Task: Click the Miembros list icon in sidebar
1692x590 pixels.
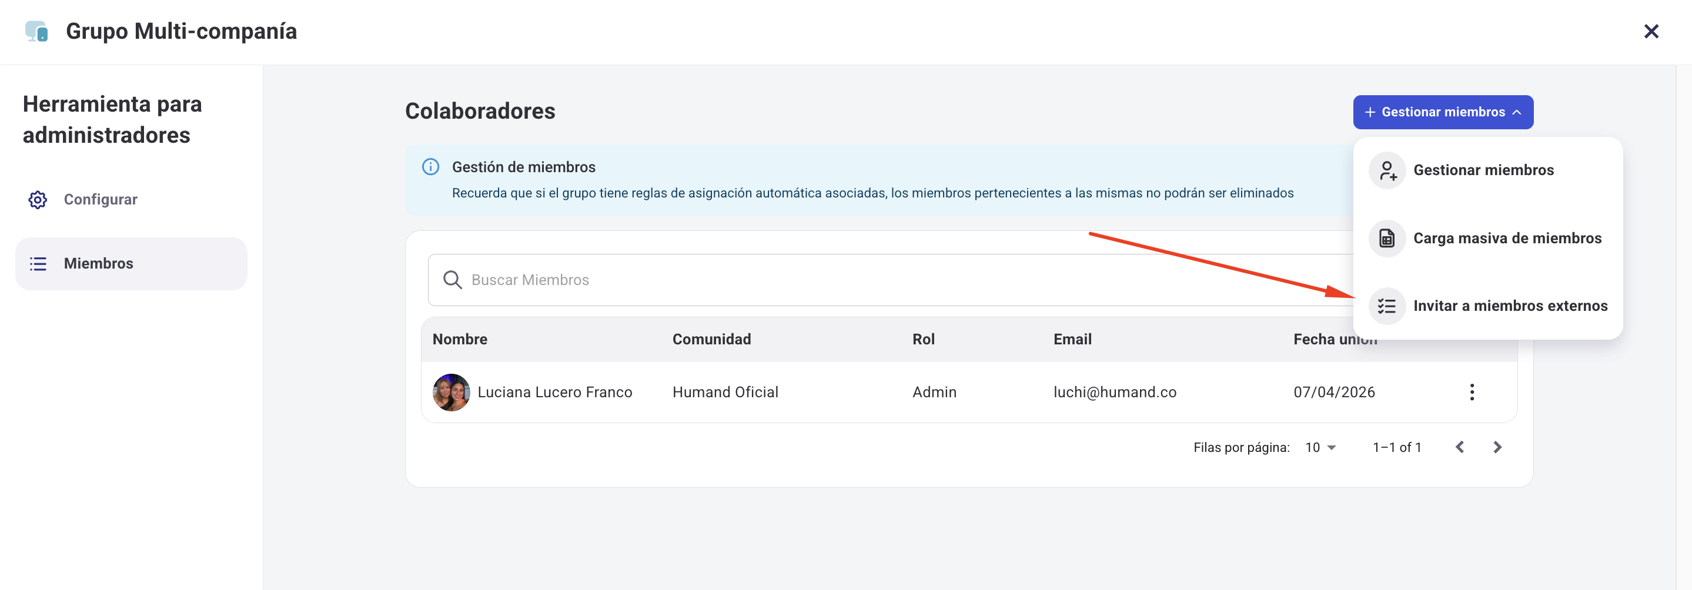Action: [x=38, y=264]
